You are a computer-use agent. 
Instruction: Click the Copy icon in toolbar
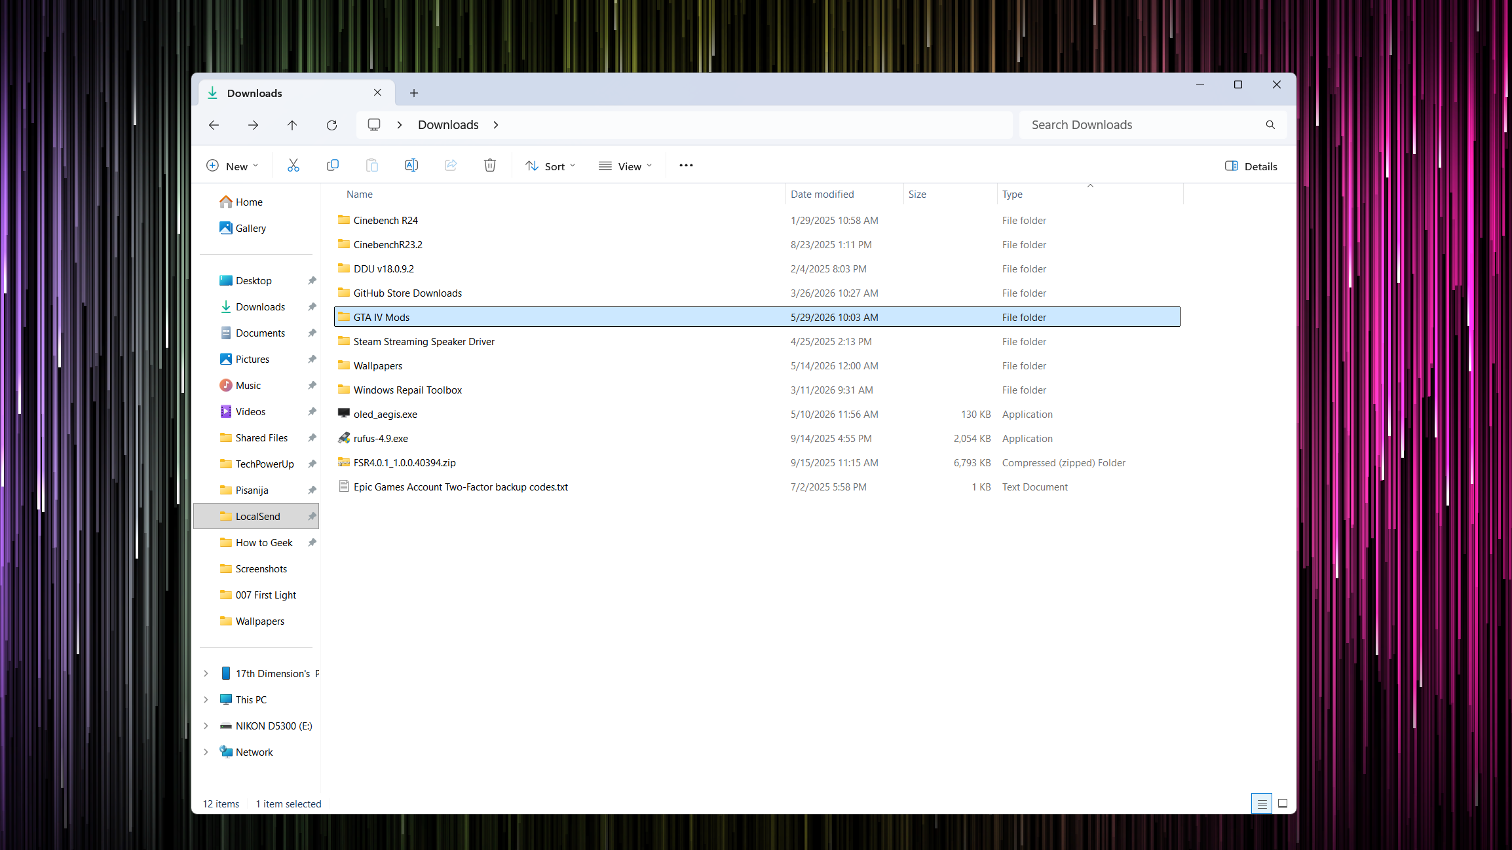click(x=333, y=166)
